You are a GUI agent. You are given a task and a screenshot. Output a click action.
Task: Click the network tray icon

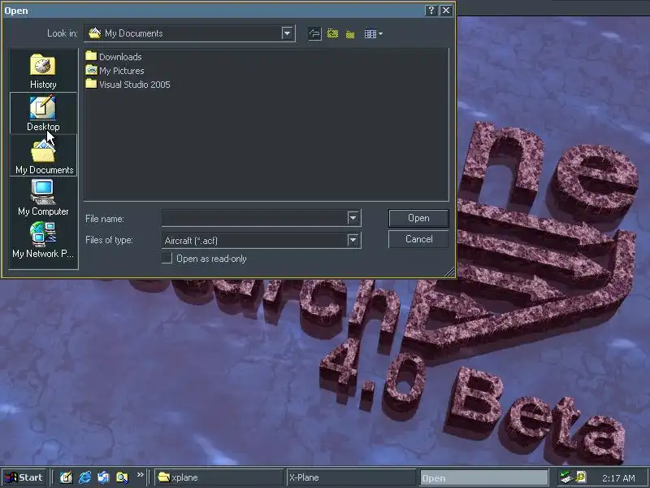[x=565, y=477]
